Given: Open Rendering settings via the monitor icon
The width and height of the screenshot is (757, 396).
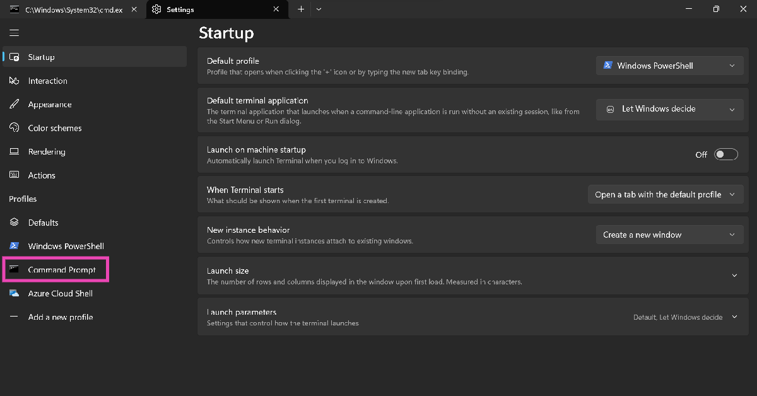Looking at the screenshot, I should (15, 152).
